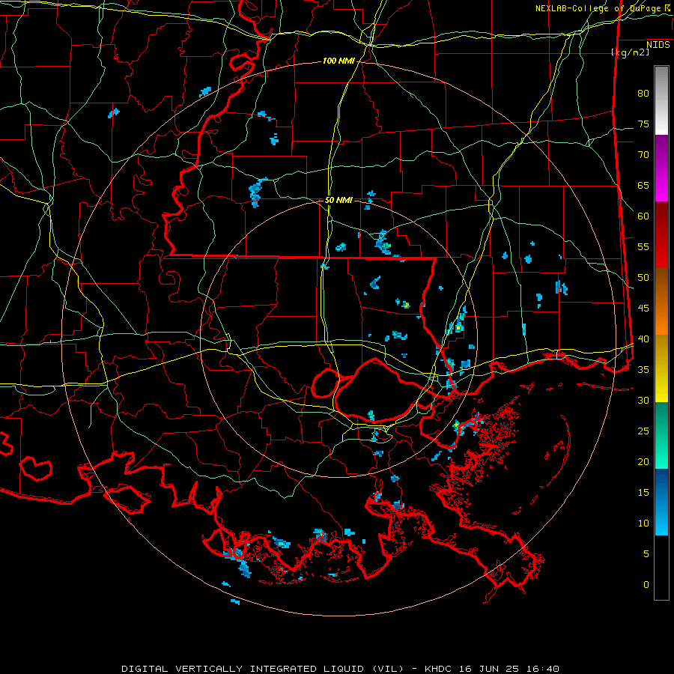Click the 10 value on the scale

(643, 523)
